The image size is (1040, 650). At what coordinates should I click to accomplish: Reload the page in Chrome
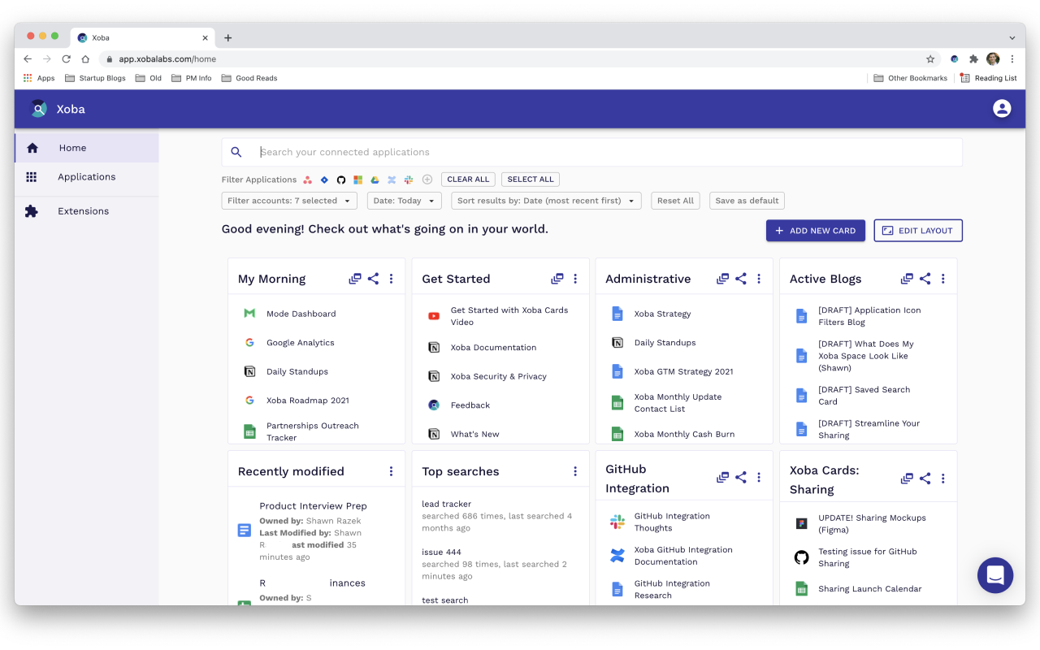point(66,59)
